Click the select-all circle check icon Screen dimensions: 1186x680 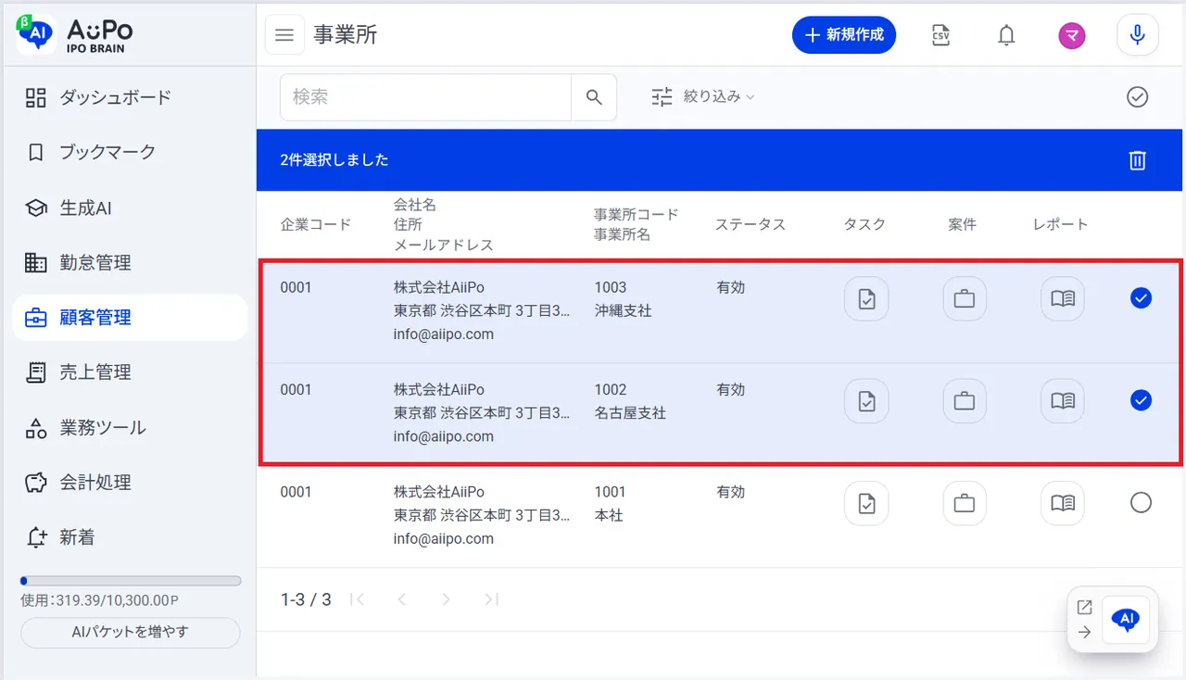click(x=1138, y=96)
